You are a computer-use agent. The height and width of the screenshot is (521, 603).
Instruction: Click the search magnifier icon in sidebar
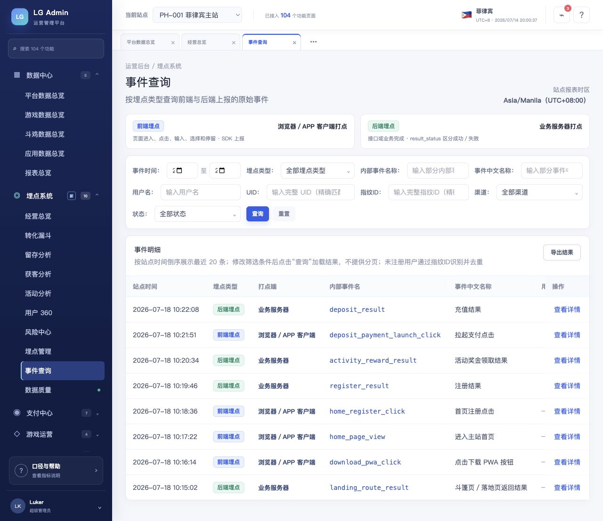click(15, 49)
